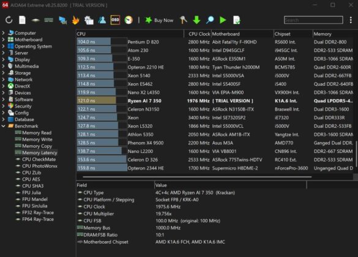Click the user account toolbar icon

[102, 20]
